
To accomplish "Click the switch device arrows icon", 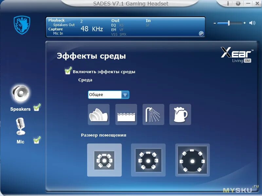I will (x=201, y=34).
